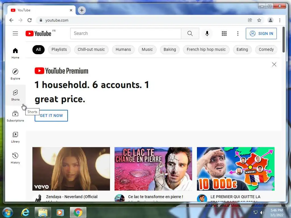Open Chrome profile avatar
291x218 pixels.
[271, 20]
